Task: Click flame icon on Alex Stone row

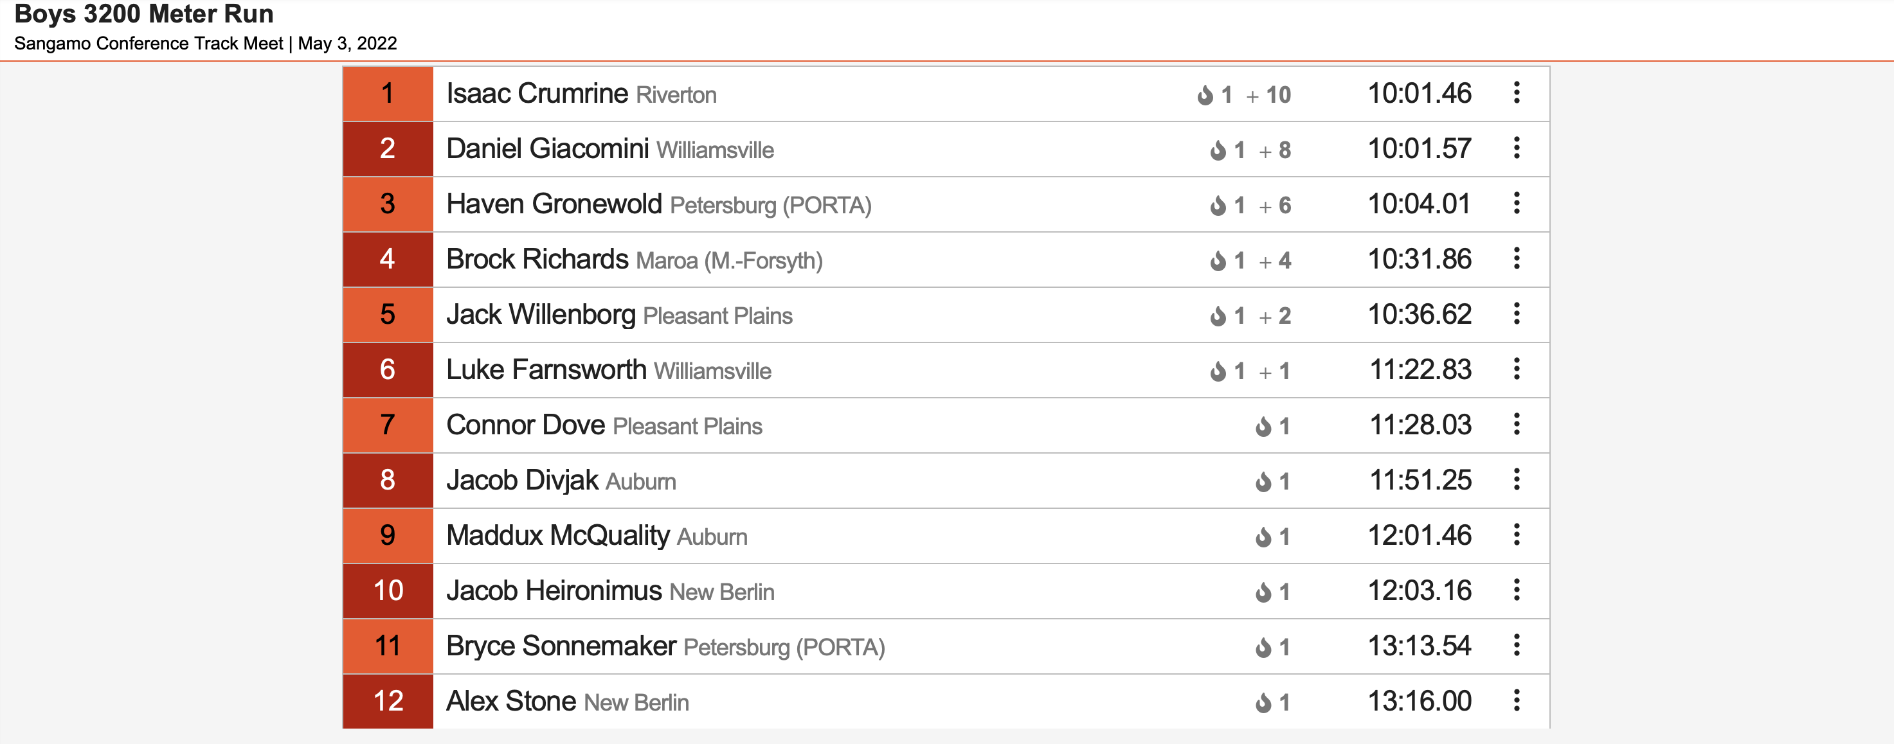Action: pyautogui.click(x=1263, y=703)
